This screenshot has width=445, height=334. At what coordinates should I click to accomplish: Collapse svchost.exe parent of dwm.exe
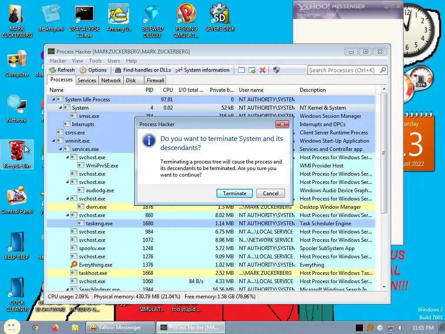click(x=67, y=198)
